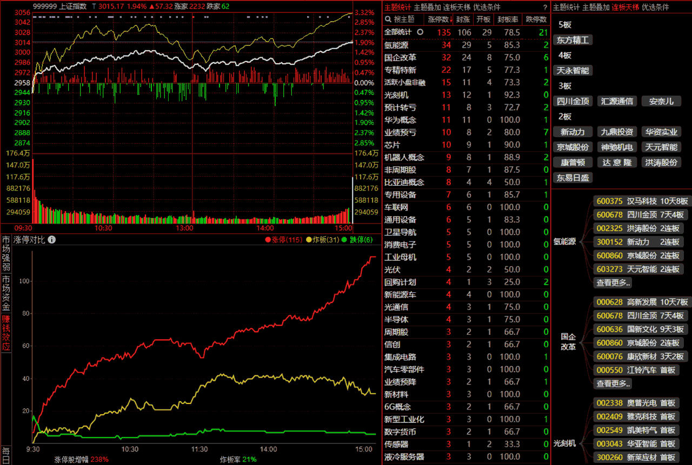The width and height of the screenshot is (692, 465).
Task: Open 000628 高新发展 10天7板 entry
Action: [642, 302]
